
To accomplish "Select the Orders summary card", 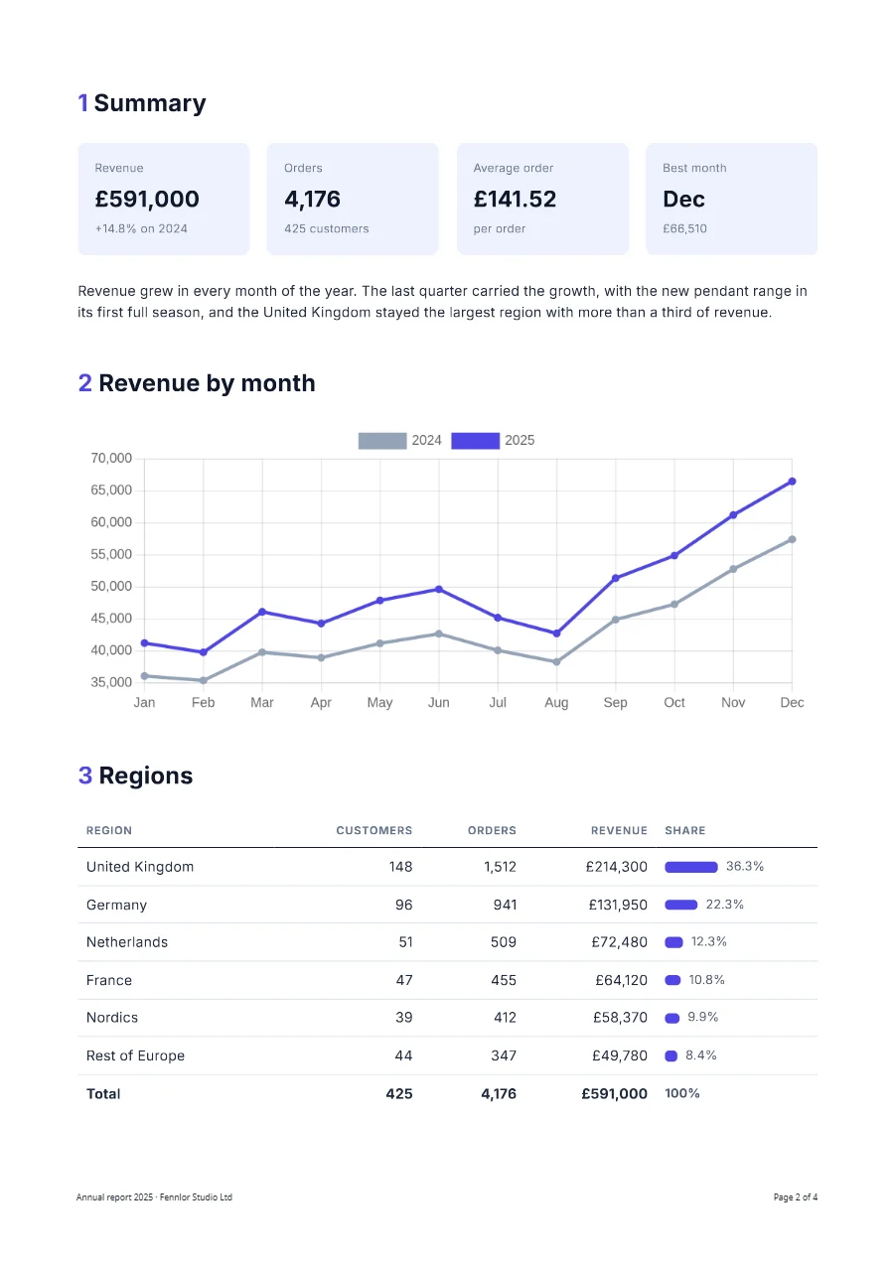I will (353, 199).
